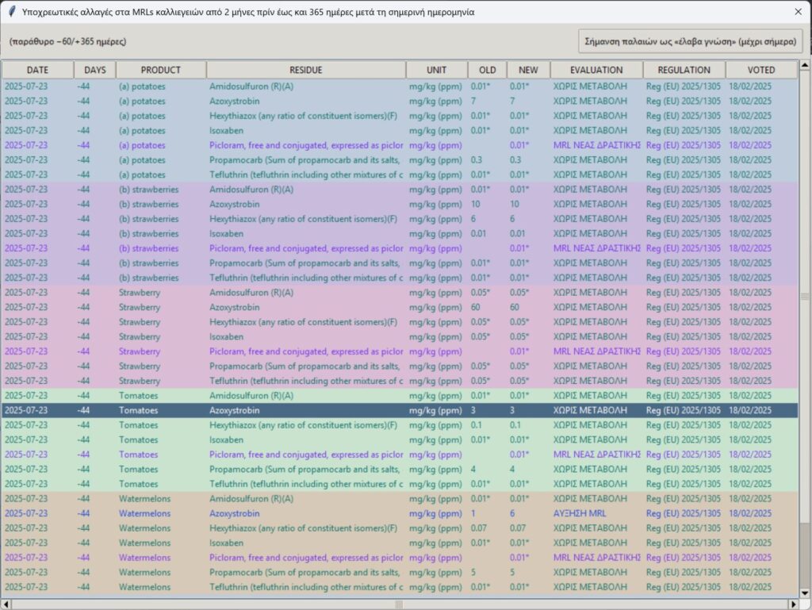Screen dimensions: 812x610
Task: Select the (a) potatoes Azoxystrobin row
Action: tap(400, 101)
